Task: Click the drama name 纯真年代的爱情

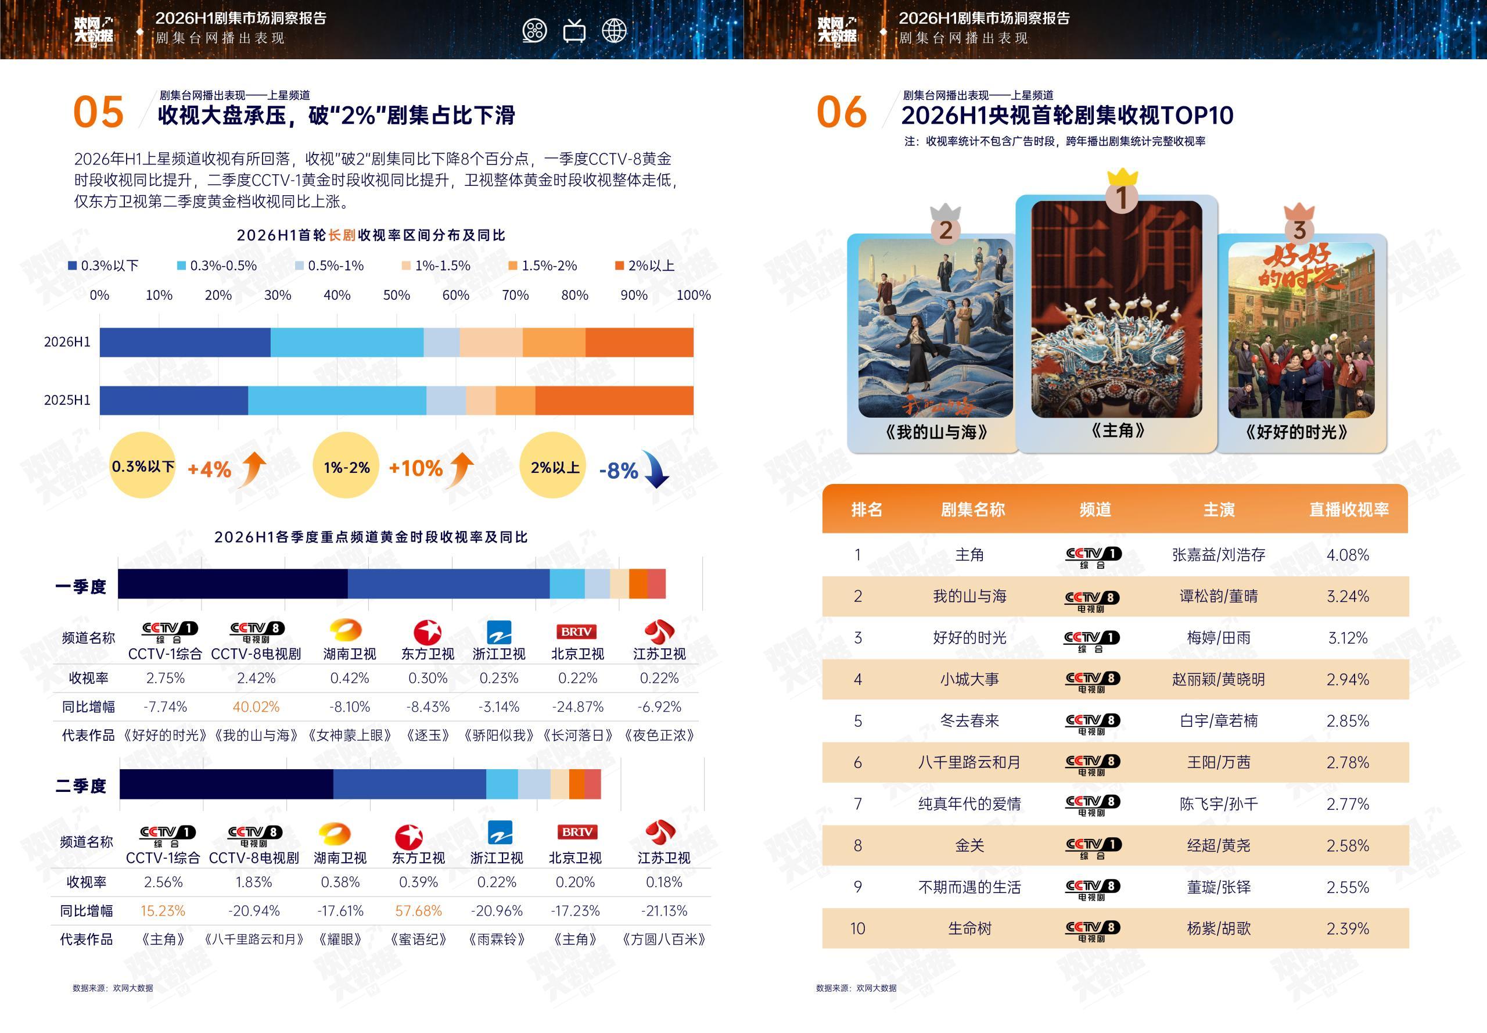Action: (969, 804)
